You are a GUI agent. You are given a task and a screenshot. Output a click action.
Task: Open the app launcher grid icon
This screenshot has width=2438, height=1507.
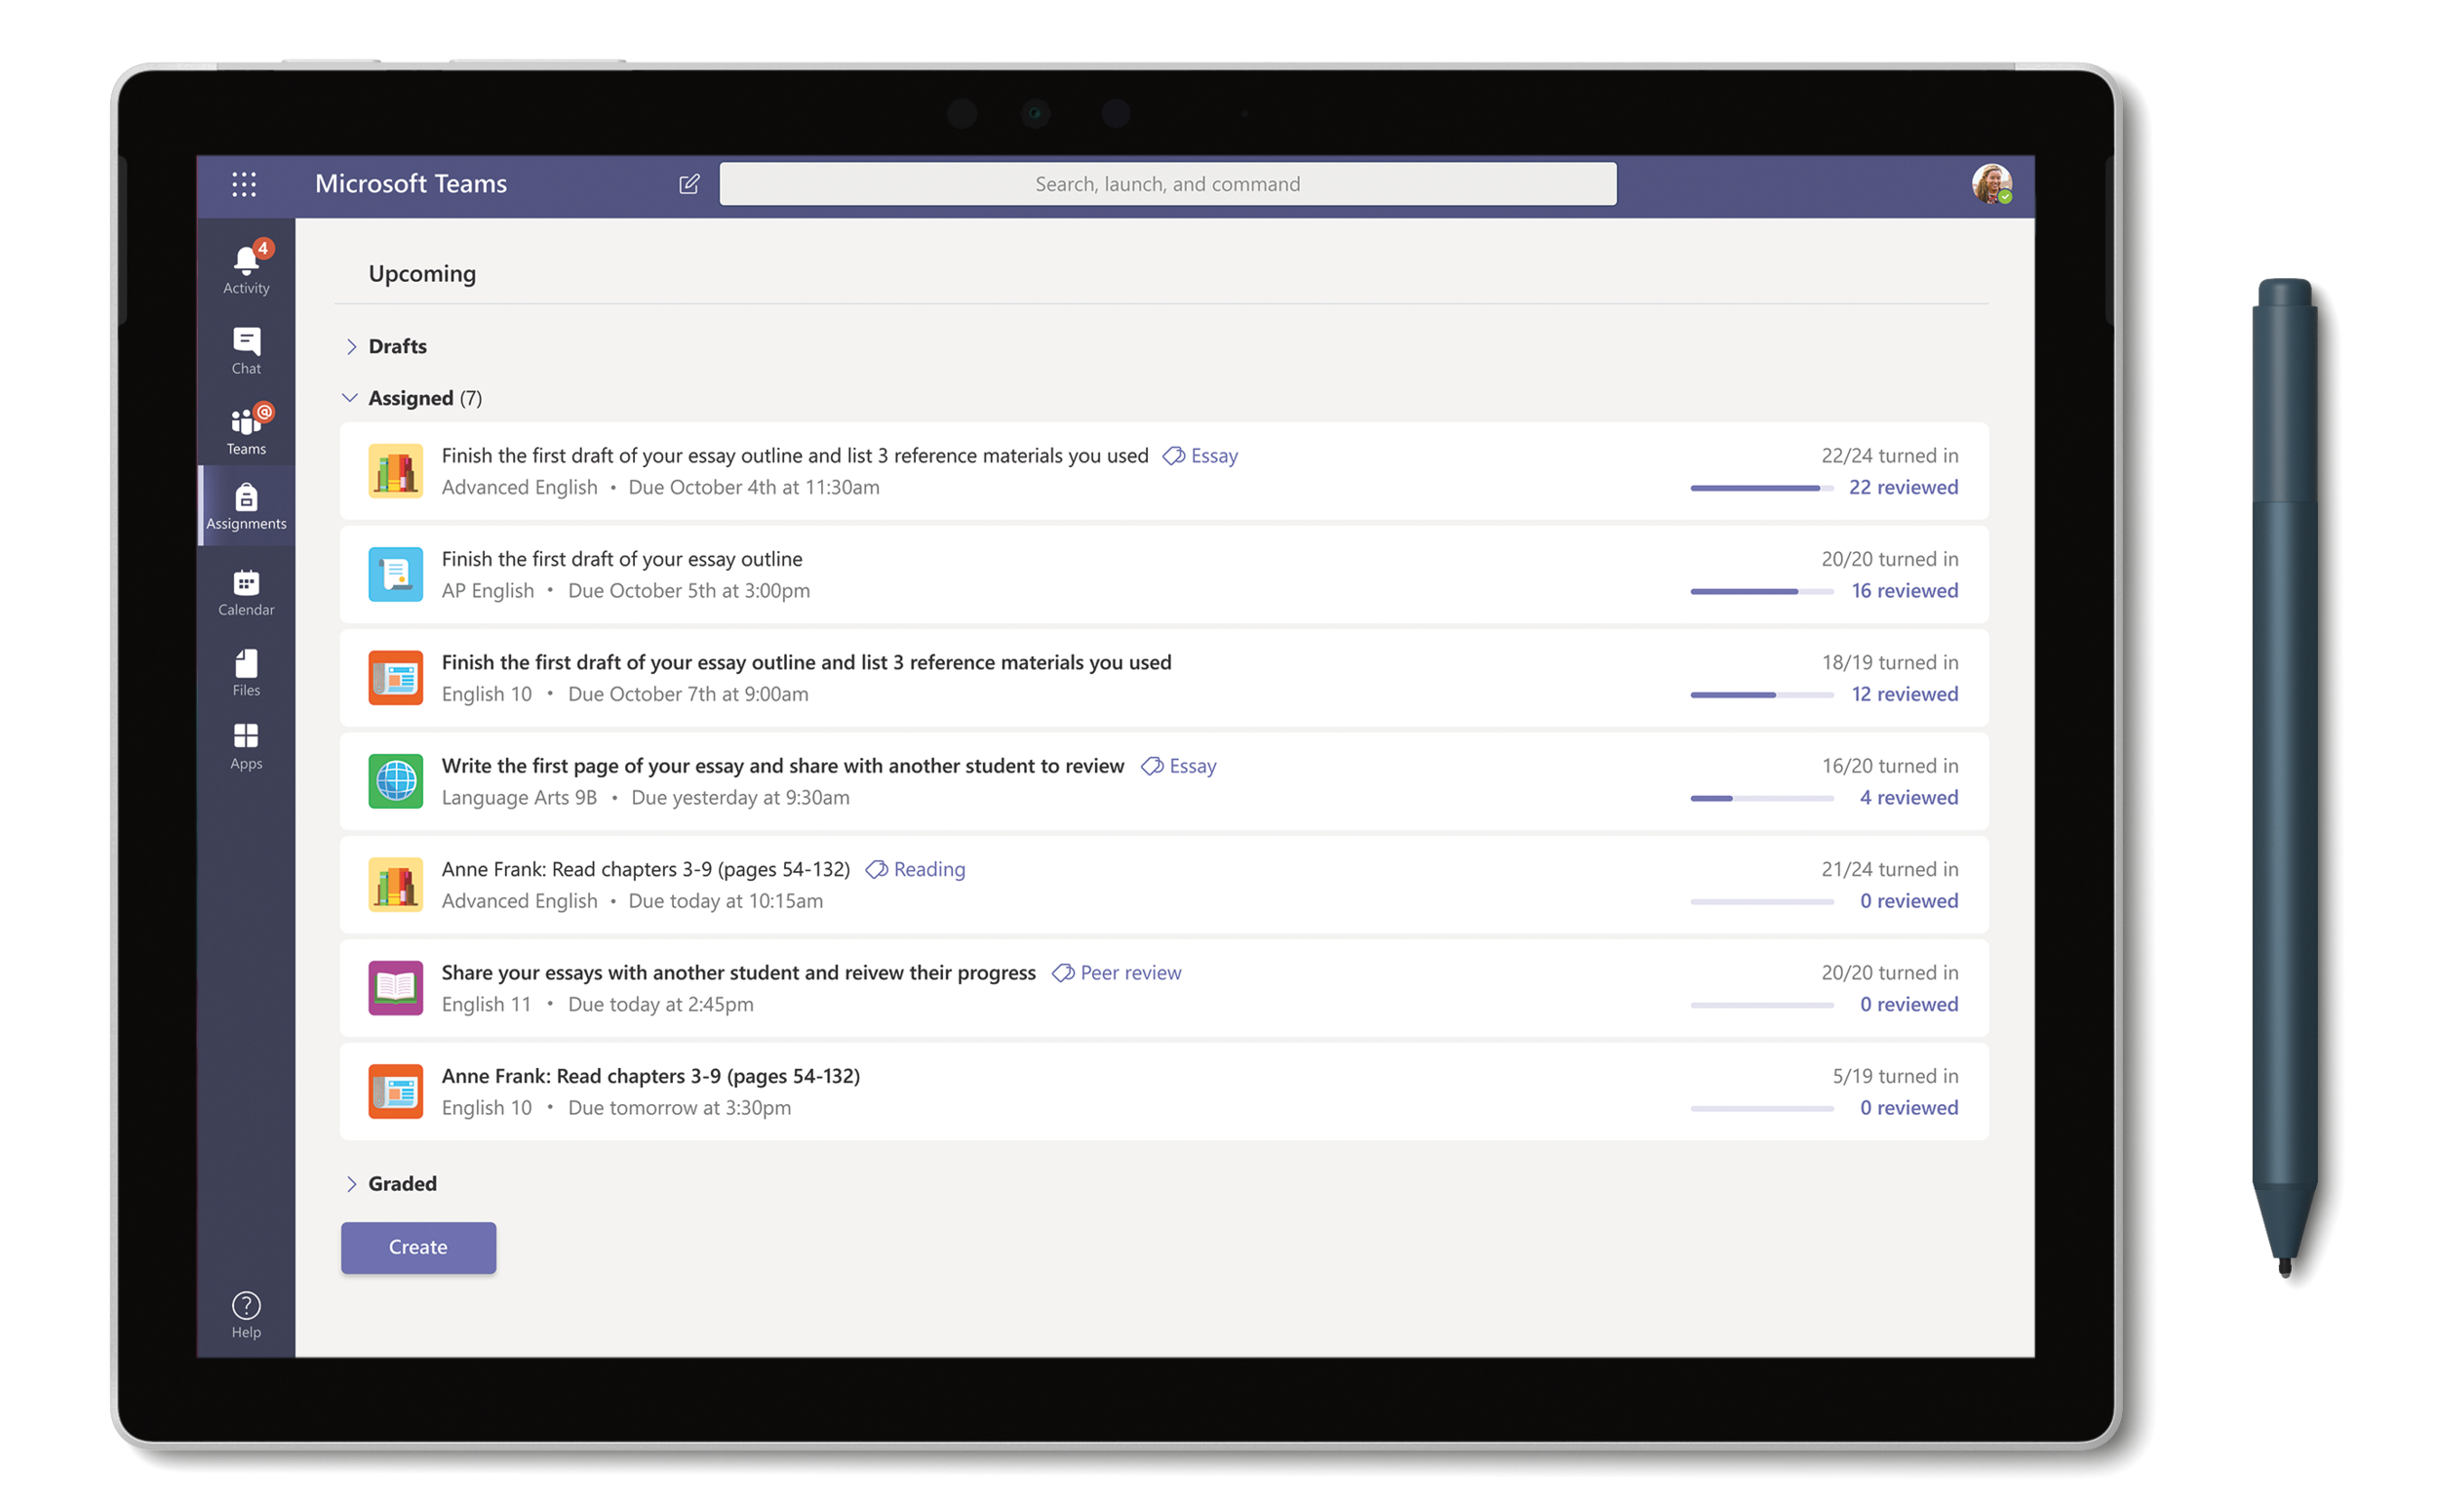[x=244, y=184]
